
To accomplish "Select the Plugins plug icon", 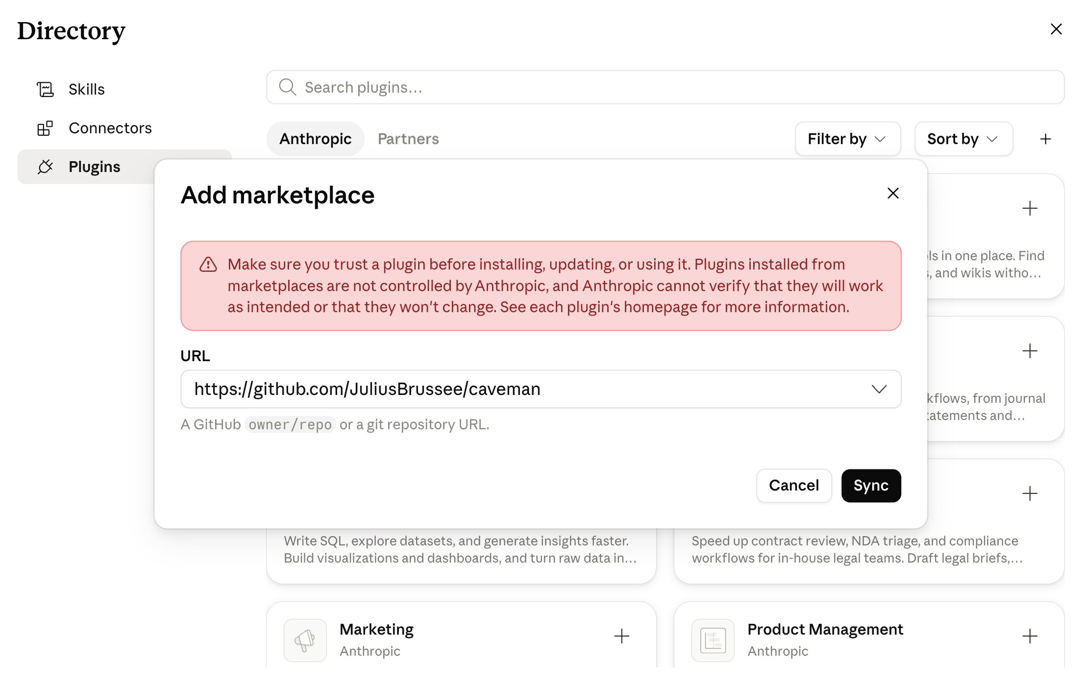I will point(45,167).
